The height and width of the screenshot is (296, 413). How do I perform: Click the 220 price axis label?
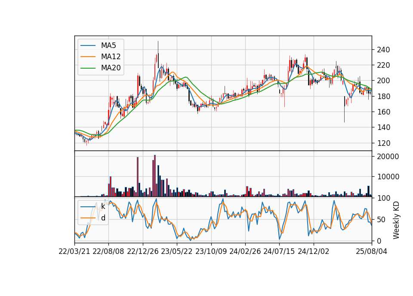click(383, 65)
